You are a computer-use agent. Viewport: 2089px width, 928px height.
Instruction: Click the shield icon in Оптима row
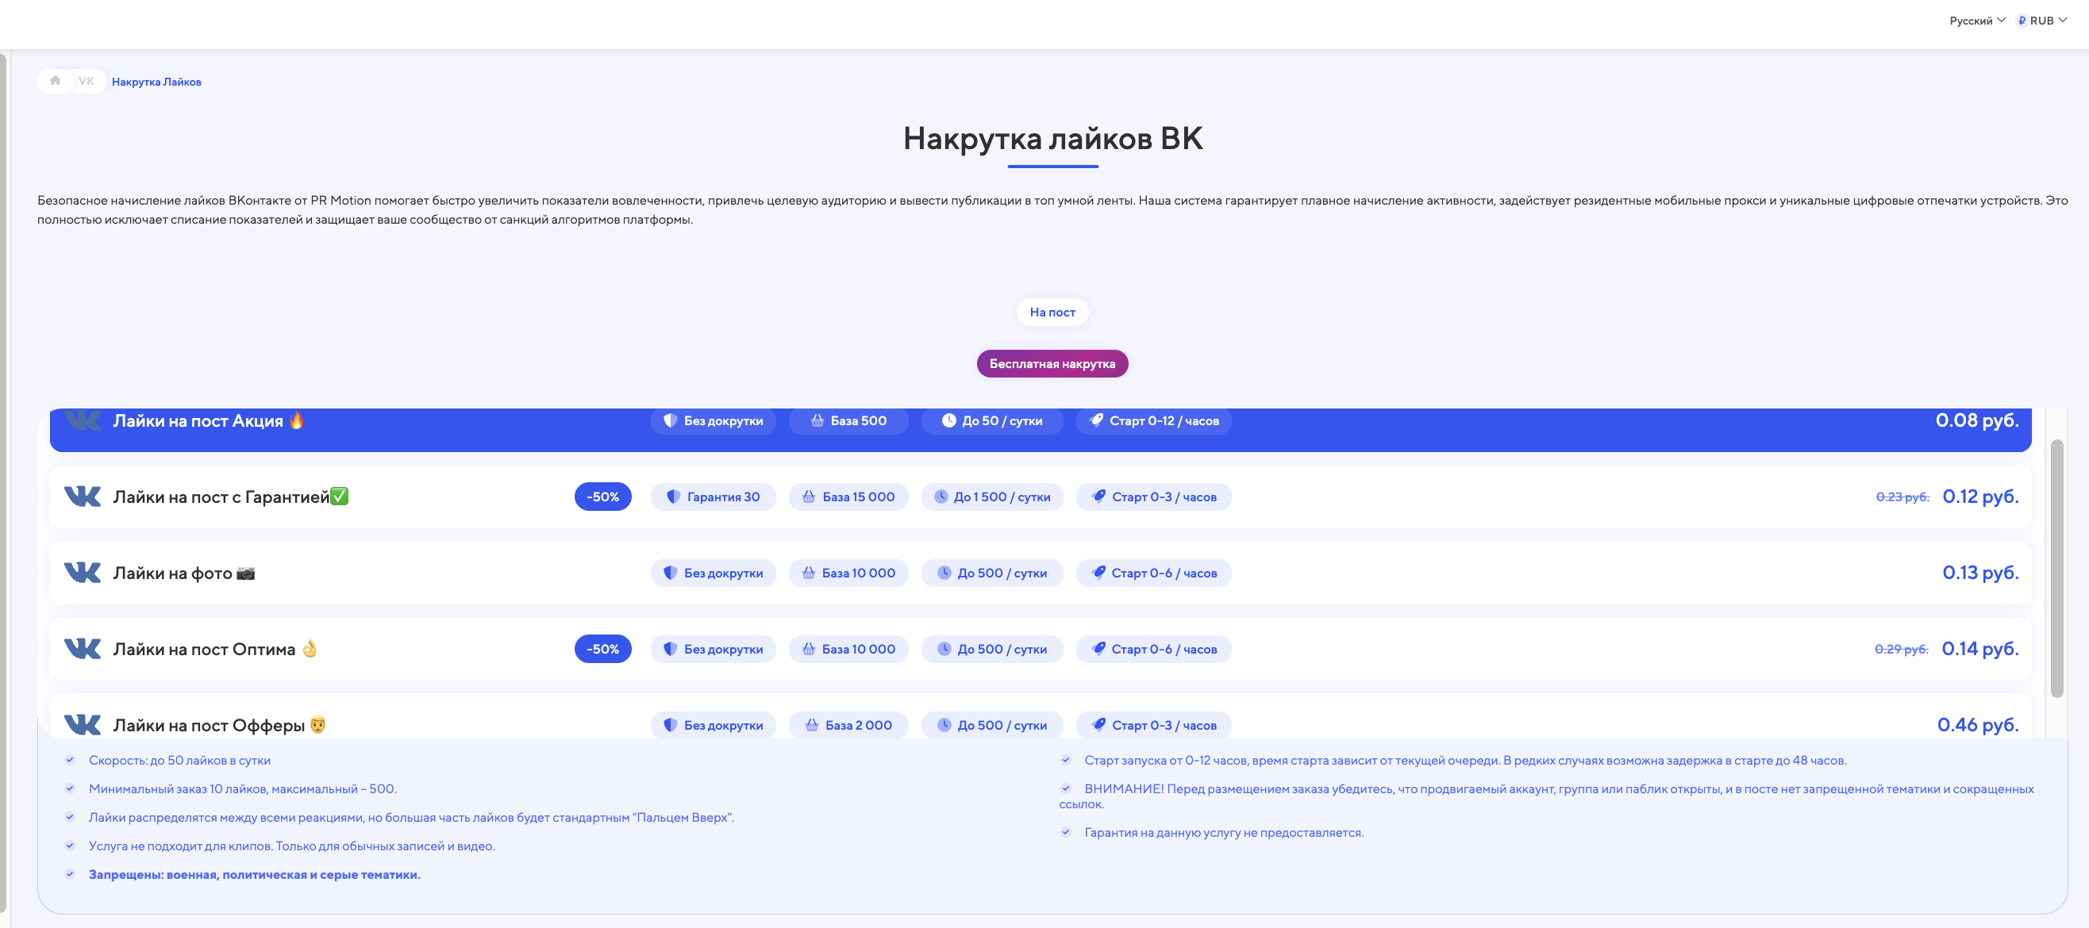[670, 648]
